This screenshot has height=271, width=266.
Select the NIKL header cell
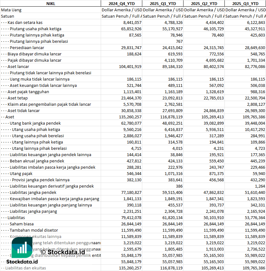[51, 4]
